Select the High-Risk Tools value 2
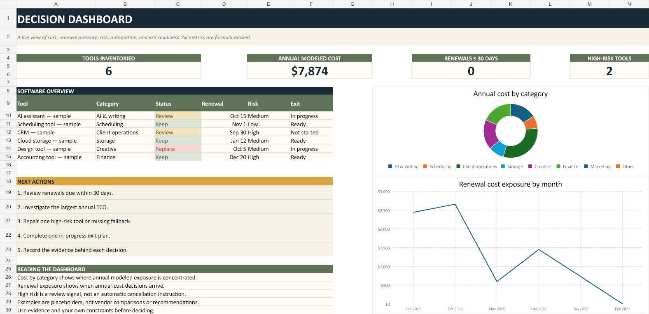The height and width of the screenshot is (314, 649). coord(609,71)
